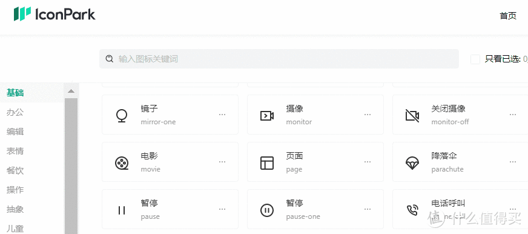Click the 暂停 label above pause-one
This screenshot has width=528, height=234.
coord(295,203)
